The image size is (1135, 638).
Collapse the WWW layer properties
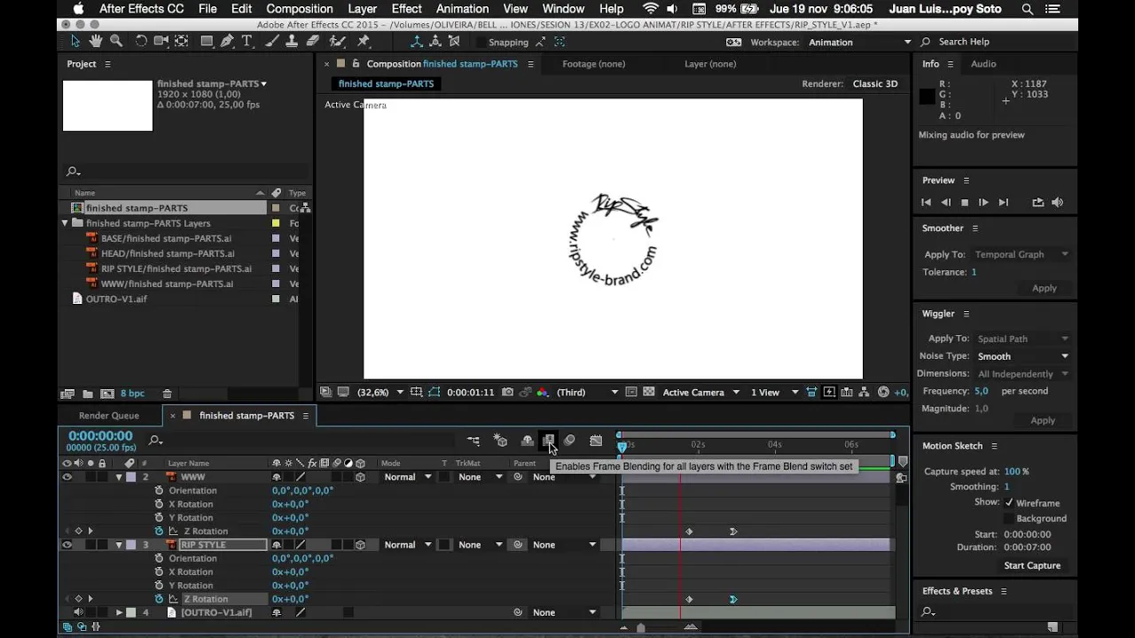tap(119, 477)
